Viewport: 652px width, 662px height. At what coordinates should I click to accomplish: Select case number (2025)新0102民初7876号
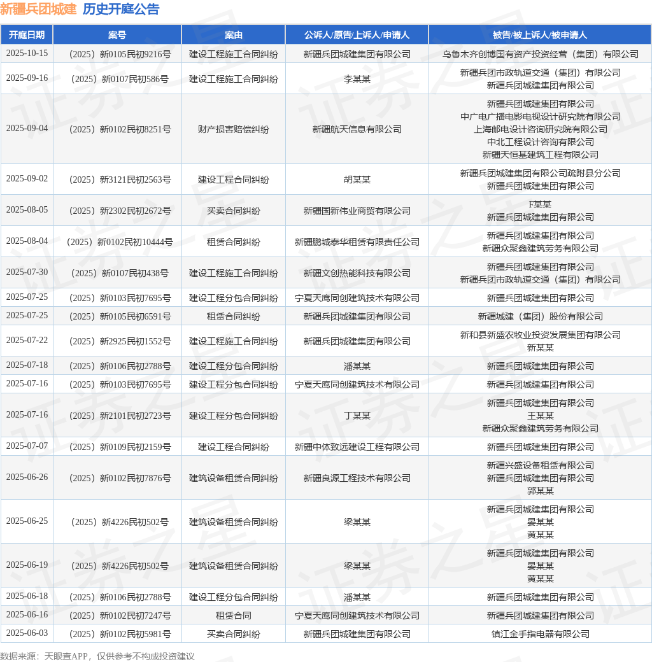pos(120,478)
